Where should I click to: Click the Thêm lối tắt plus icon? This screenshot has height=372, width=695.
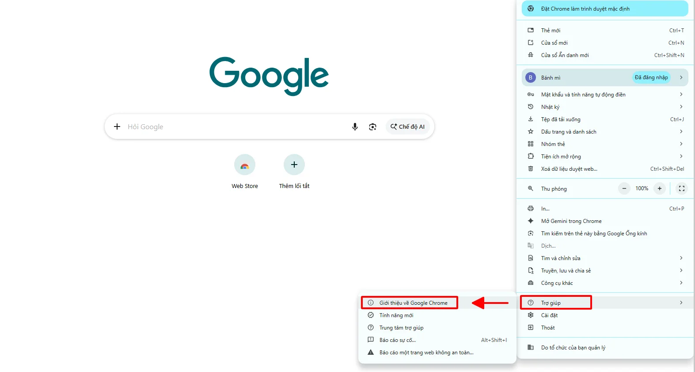[x=294, y=165]
